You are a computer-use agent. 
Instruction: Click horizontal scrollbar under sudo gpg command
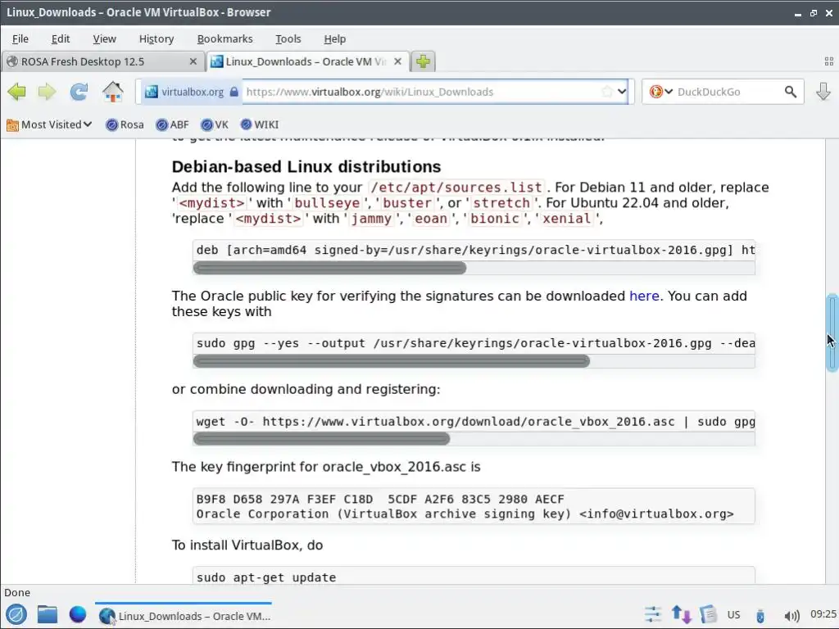pos(391,361)
